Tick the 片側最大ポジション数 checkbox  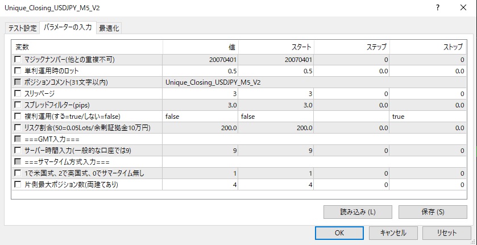19,184
